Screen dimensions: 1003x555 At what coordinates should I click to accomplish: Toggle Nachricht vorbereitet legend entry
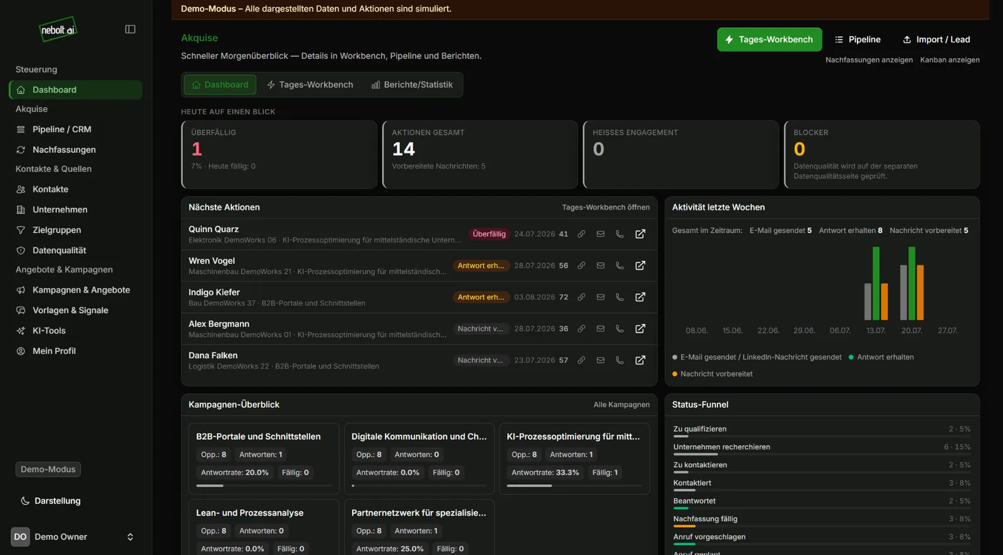712,374
